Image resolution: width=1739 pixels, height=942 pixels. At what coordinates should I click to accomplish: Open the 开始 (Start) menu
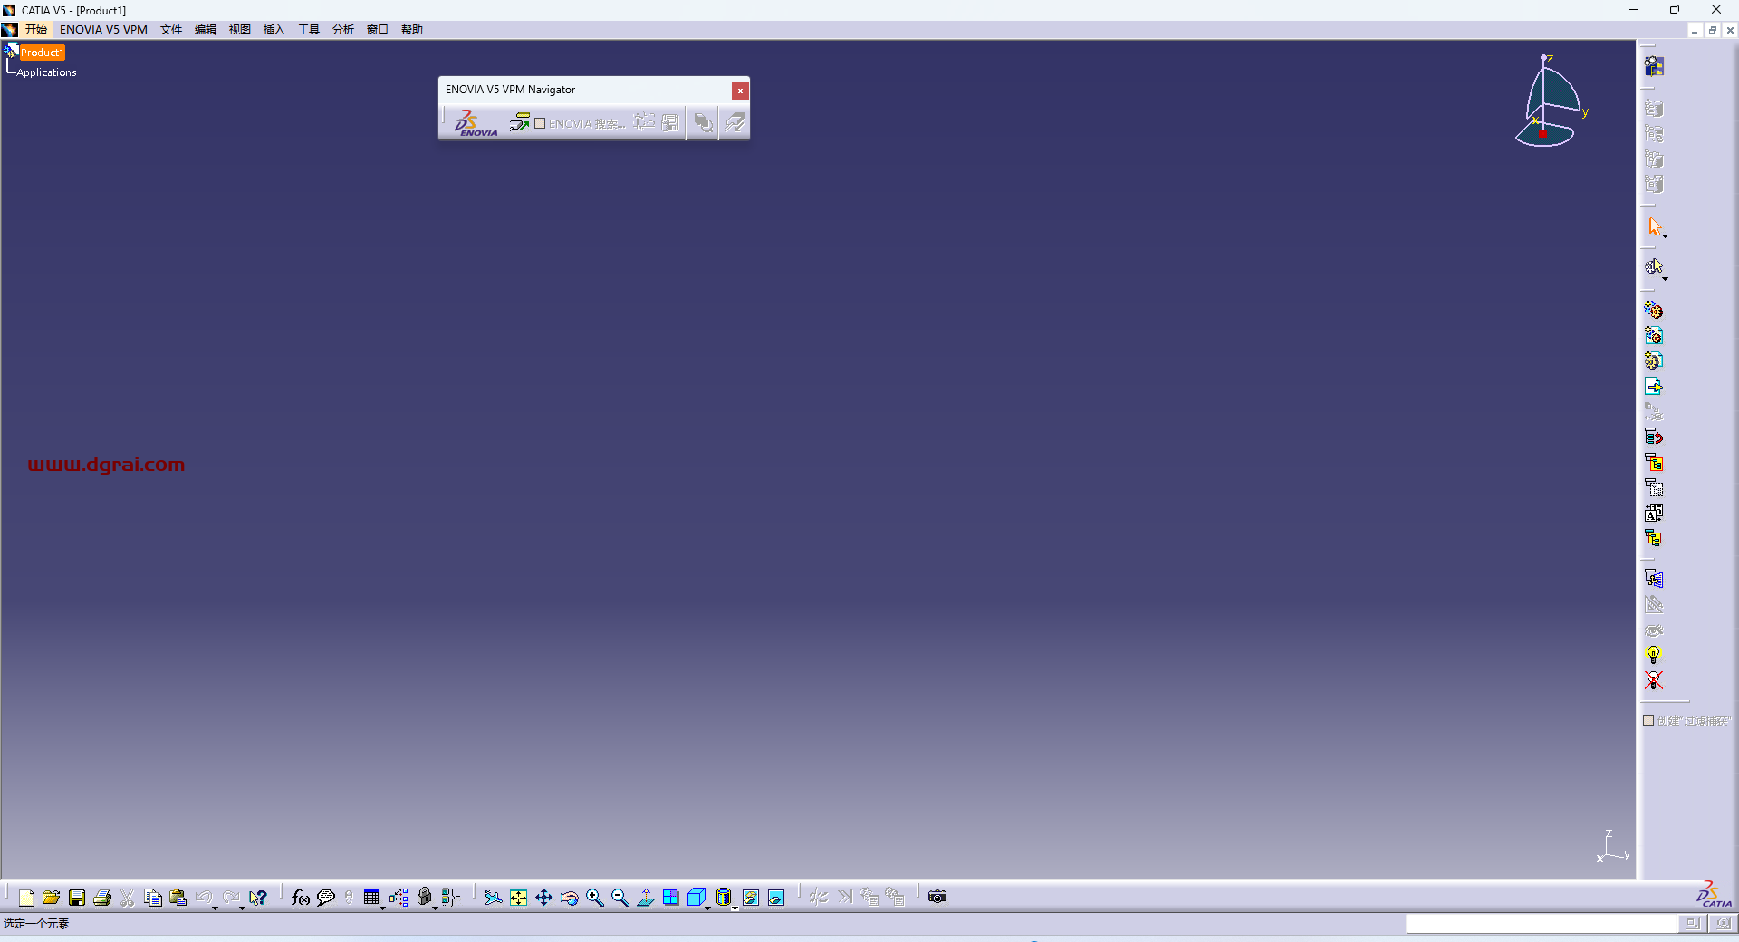[x=35, y=30]
